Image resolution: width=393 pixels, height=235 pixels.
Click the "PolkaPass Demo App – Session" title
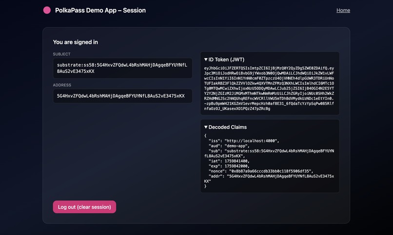[x=100, y=10]
